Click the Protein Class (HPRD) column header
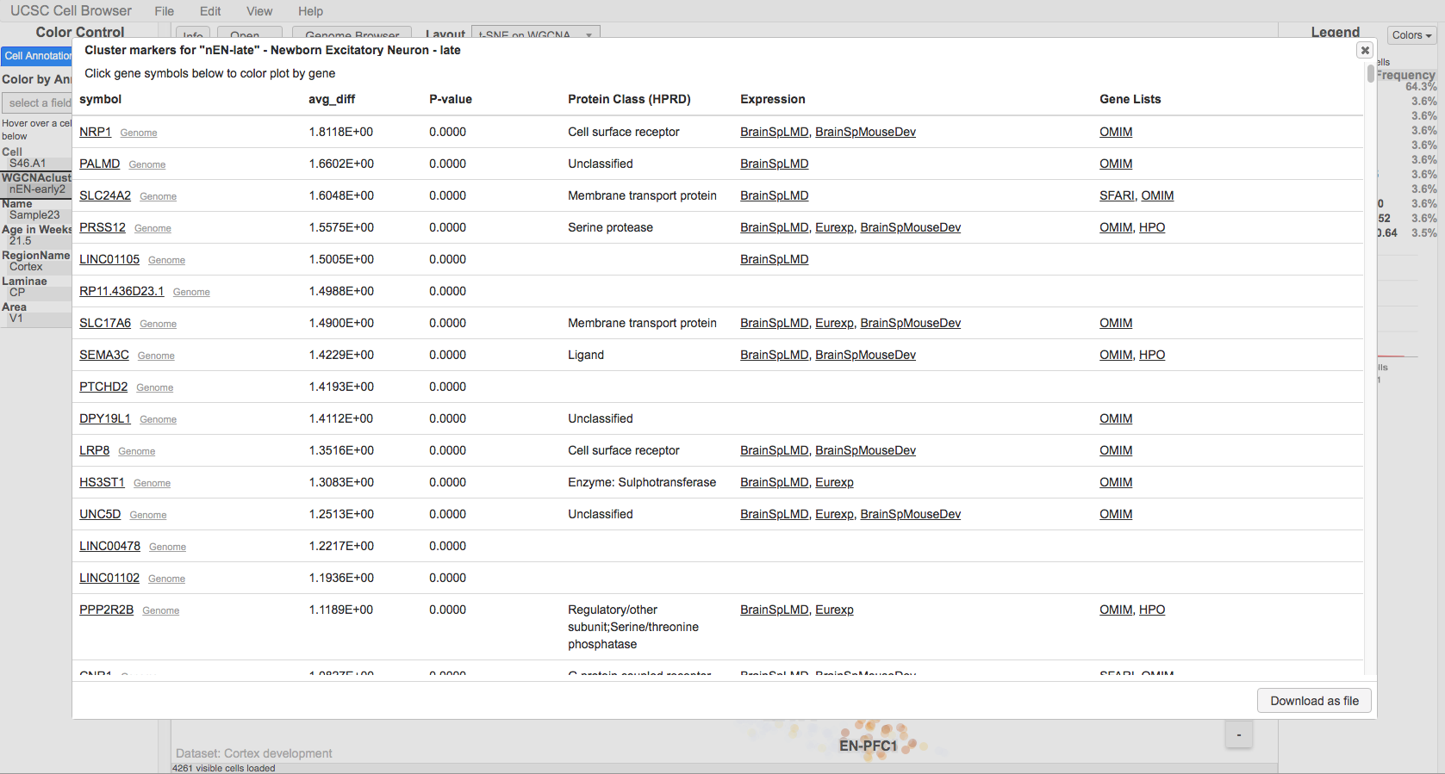Screen dimensions: 1445x774 pos(629,99)
